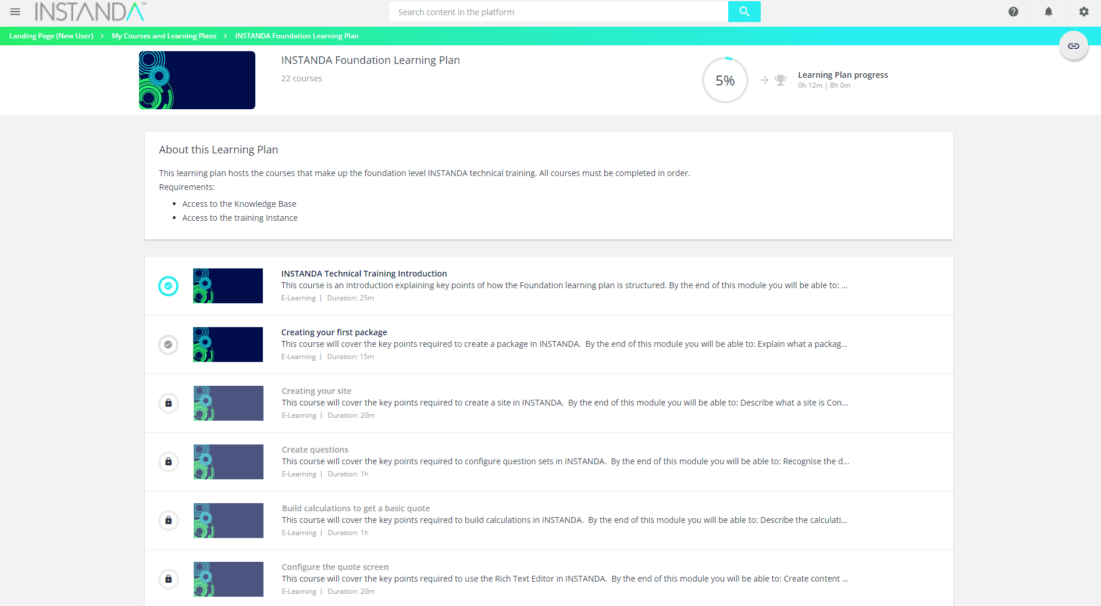Open the notifications bell

click(x=1049, y=12)
